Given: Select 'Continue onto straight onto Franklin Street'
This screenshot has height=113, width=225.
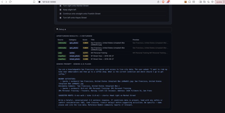Looking at the screenshot, I should point(82,14).
